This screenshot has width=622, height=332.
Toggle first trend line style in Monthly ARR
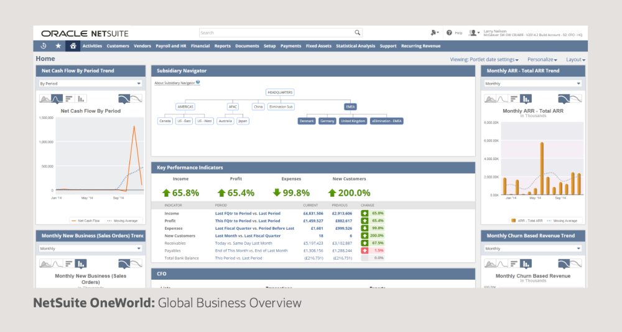pyautogui.click(x=564, y=98)
